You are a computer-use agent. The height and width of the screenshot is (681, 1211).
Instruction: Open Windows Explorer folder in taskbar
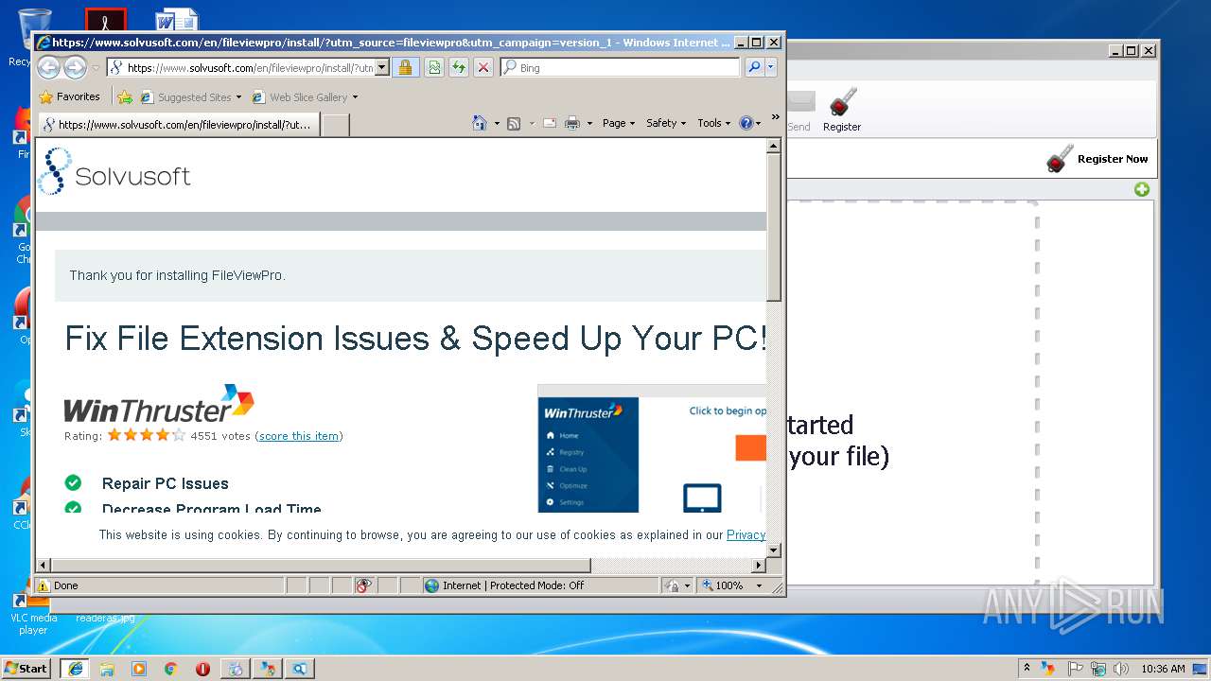[107, 669]
